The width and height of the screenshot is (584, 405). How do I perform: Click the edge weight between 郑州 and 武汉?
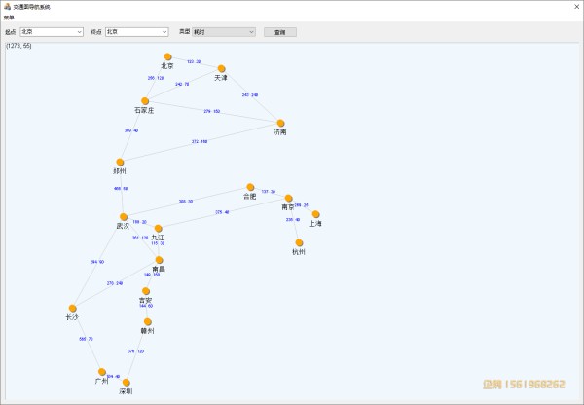click(x=121, y=189)
